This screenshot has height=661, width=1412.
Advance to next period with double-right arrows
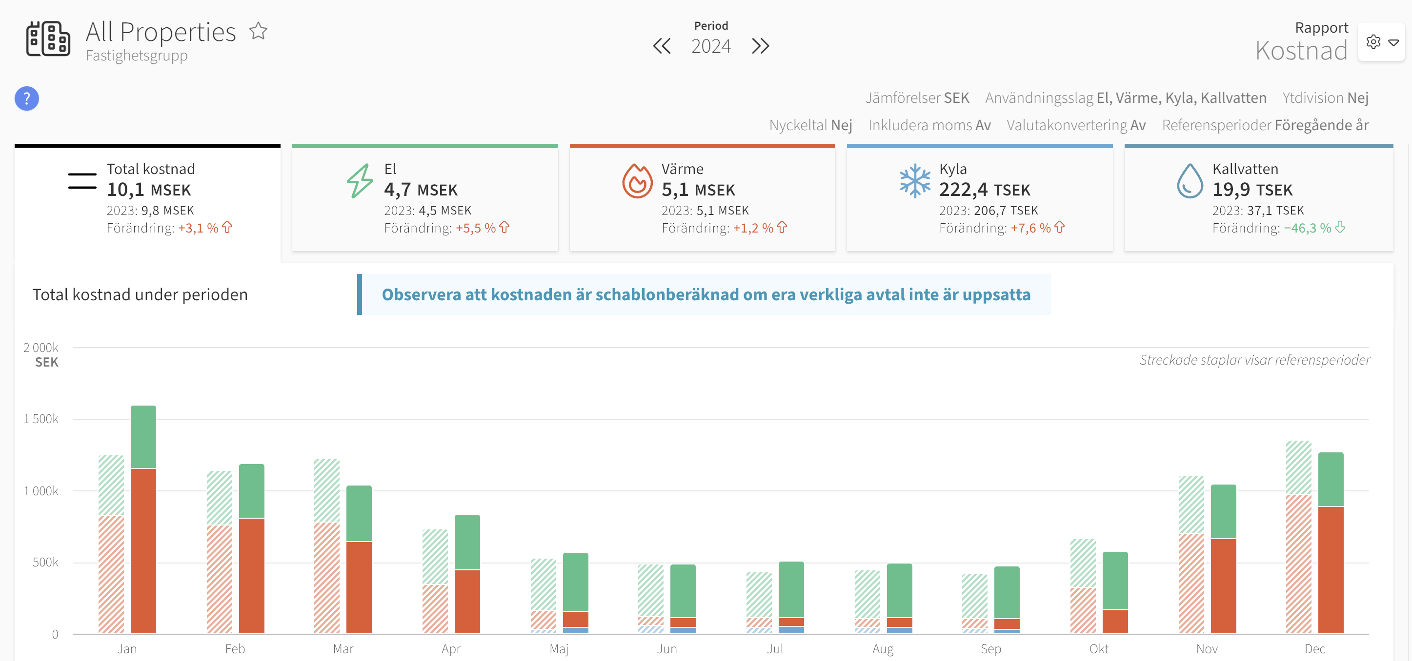coord(760,46)
